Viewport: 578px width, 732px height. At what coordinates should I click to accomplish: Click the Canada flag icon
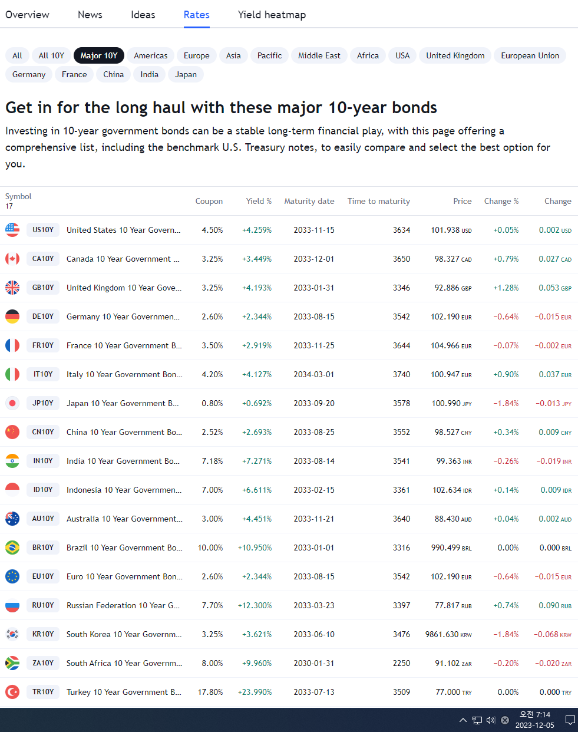pyautogui.click(x=12, y=259)
